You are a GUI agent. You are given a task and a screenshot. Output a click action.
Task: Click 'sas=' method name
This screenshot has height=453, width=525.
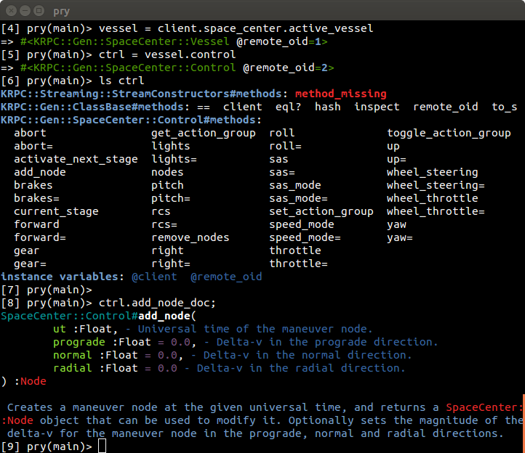pyautogui.click(x=282, y=172)
